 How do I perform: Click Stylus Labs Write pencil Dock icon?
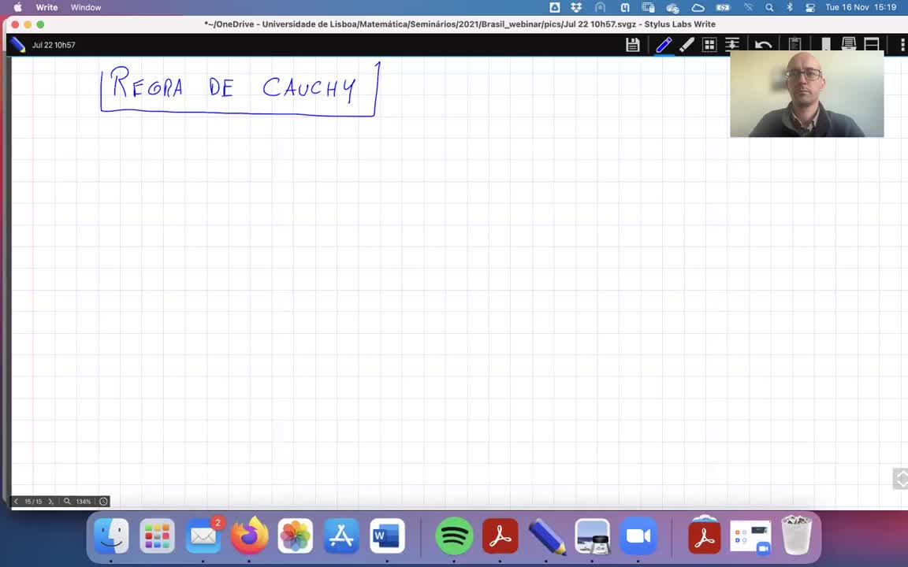pyautogui.click(x=546, y=535)
